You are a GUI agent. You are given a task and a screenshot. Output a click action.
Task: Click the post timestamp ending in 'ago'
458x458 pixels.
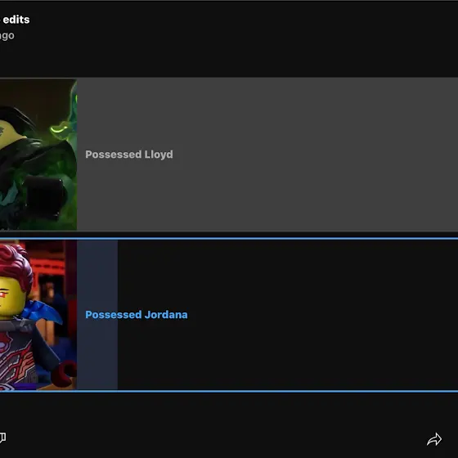(7, 36)
